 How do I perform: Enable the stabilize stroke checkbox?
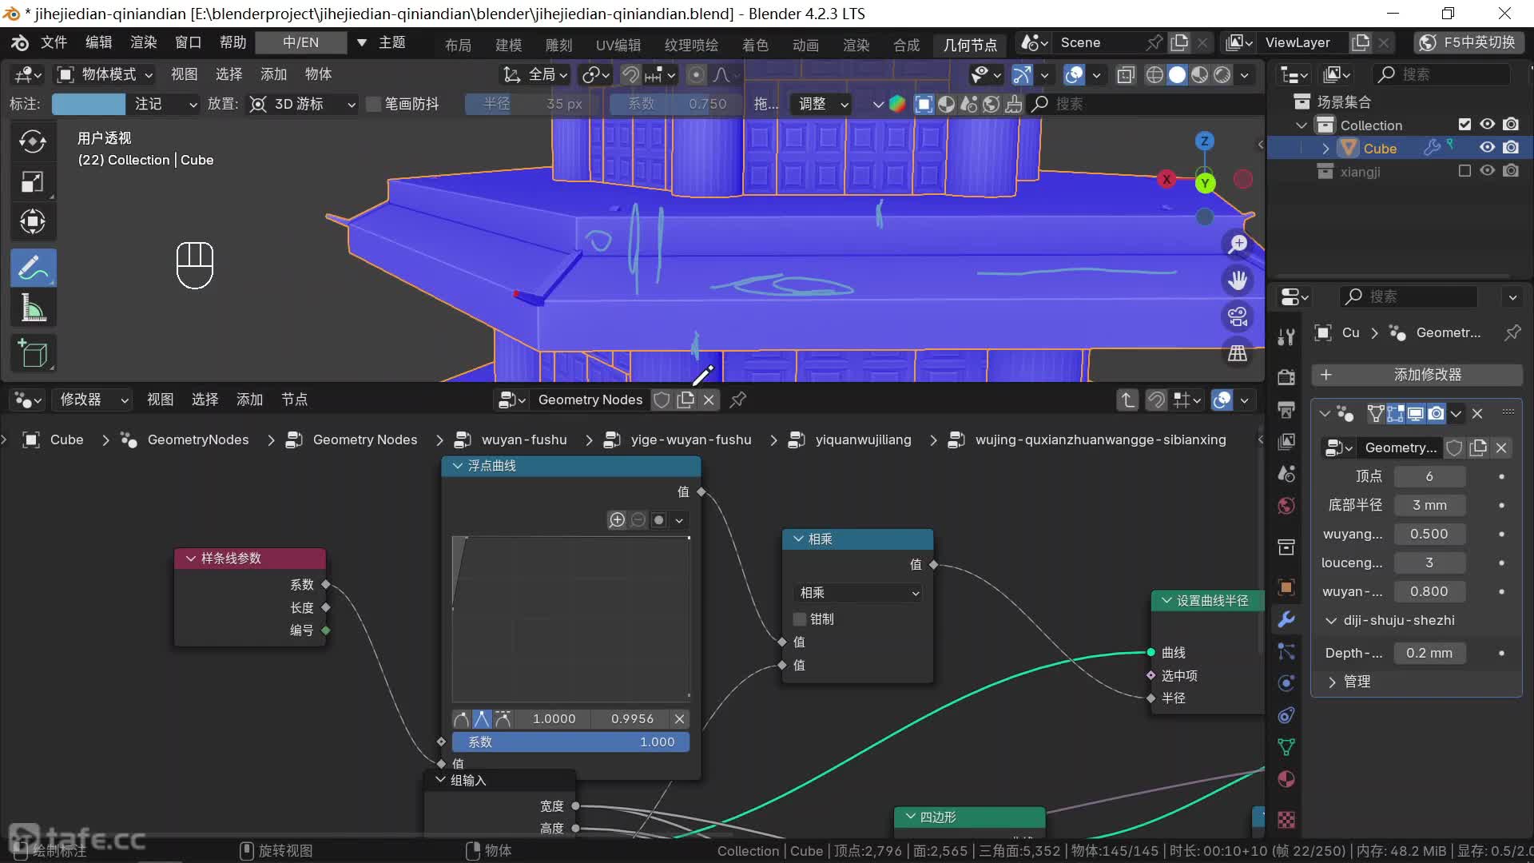[x=373, y=104]
